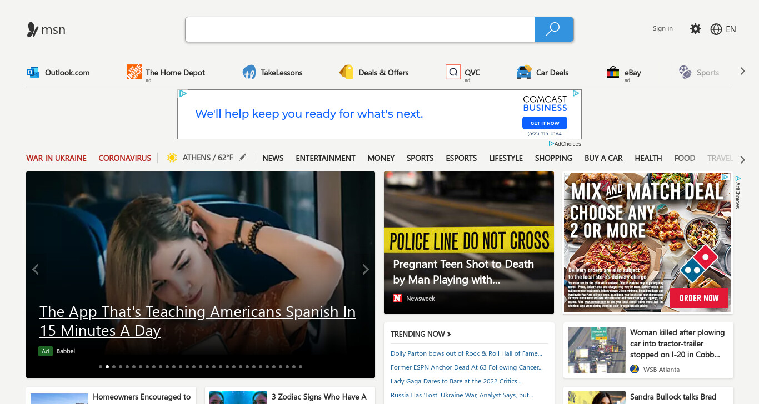Click the Comcast GET IT NOW button

click(545, 123)
